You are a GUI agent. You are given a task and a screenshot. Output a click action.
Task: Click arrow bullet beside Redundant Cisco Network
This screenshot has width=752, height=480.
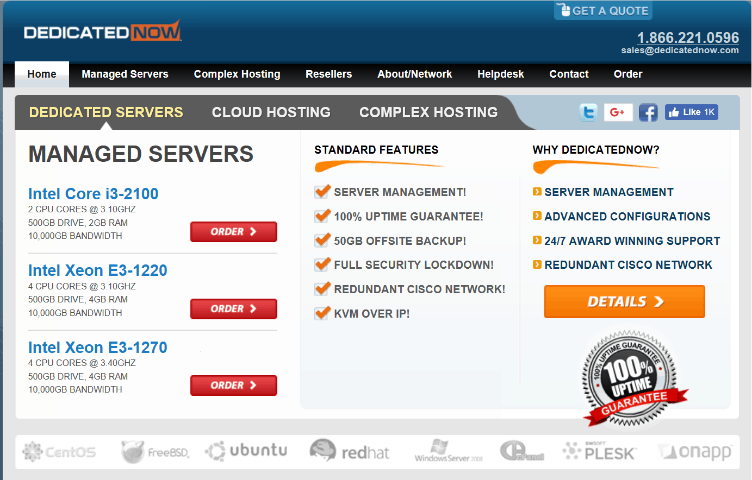point(537,264)
